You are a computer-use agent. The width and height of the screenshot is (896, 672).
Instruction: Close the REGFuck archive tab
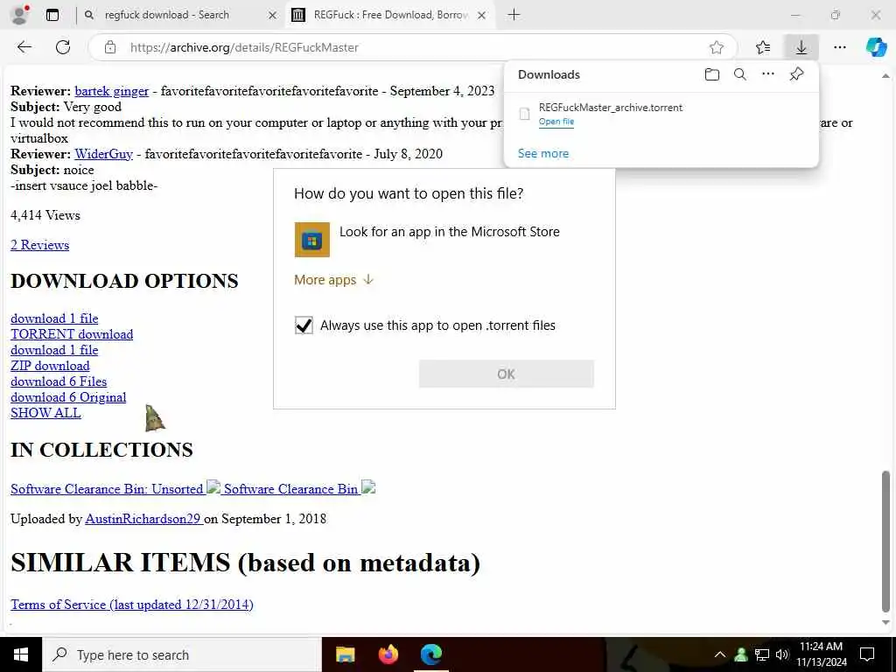(x=482, y=16)
